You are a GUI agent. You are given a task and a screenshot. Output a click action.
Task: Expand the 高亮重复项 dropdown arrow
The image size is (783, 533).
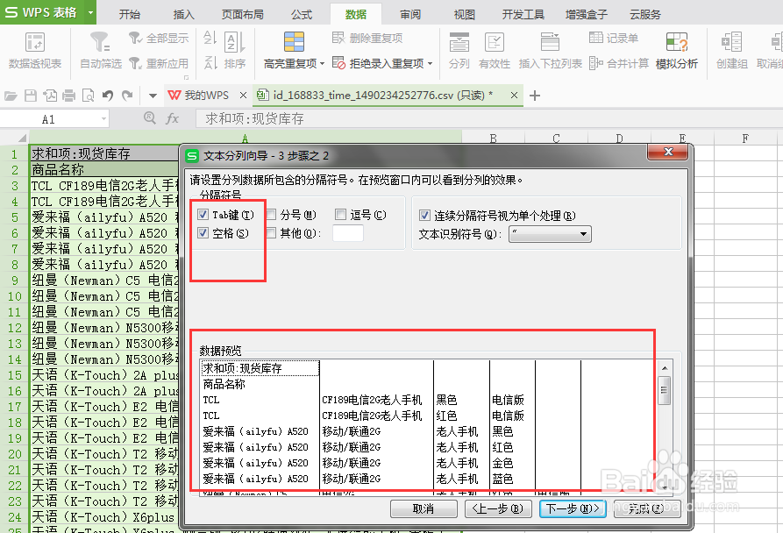[322, 64]
